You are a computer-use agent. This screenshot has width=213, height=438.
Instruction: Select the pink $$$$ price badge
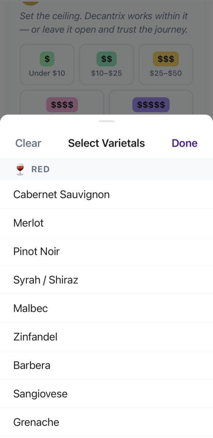coord(62,105)
